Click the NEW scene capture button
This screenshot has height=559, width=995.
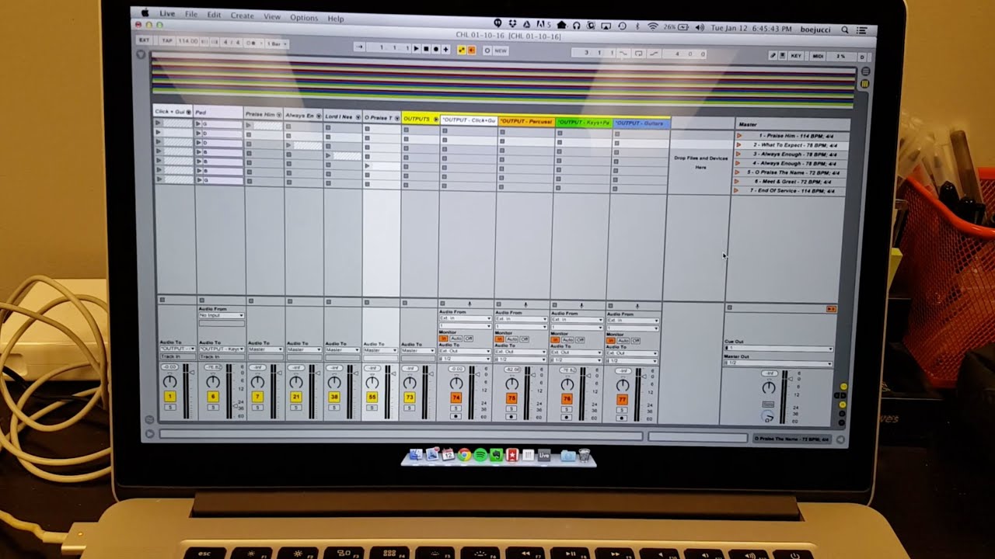coord(501,50)
